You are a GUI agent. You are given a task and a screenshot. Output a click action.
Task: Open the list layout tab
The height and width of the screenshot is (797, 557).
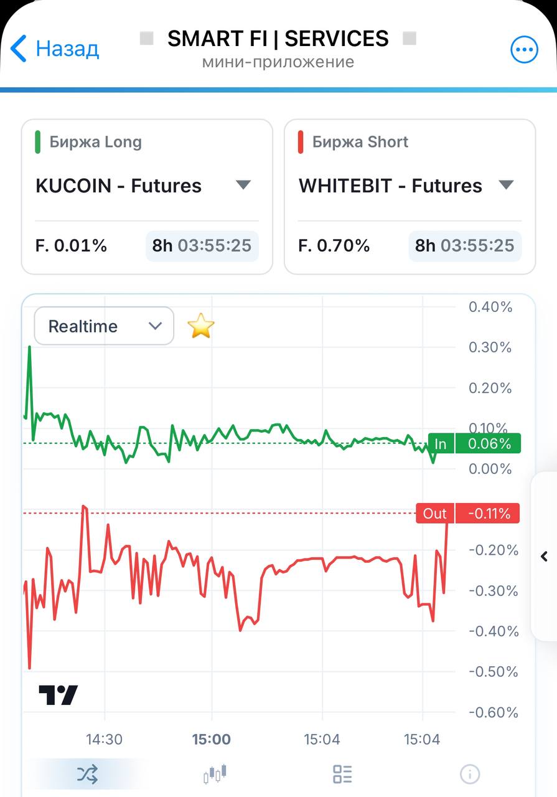pos(342,774)
